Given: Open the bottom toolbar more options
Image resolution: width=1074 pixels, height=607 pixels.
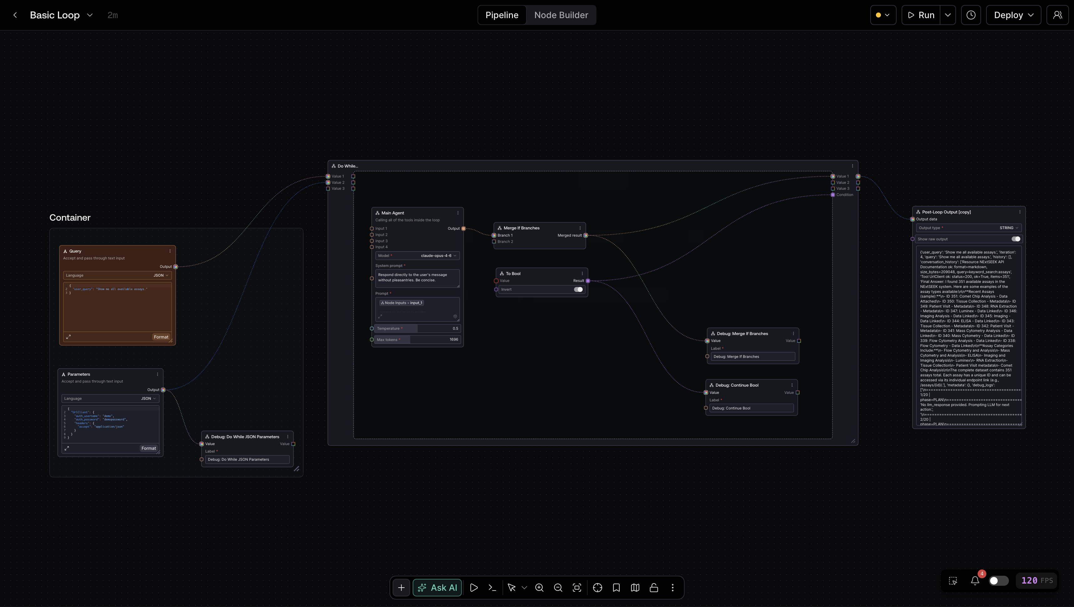Looking at the screenshot, I should click(x=673, y=587).
